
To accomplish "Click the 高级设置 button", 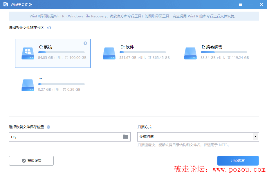I will point(31,160).
